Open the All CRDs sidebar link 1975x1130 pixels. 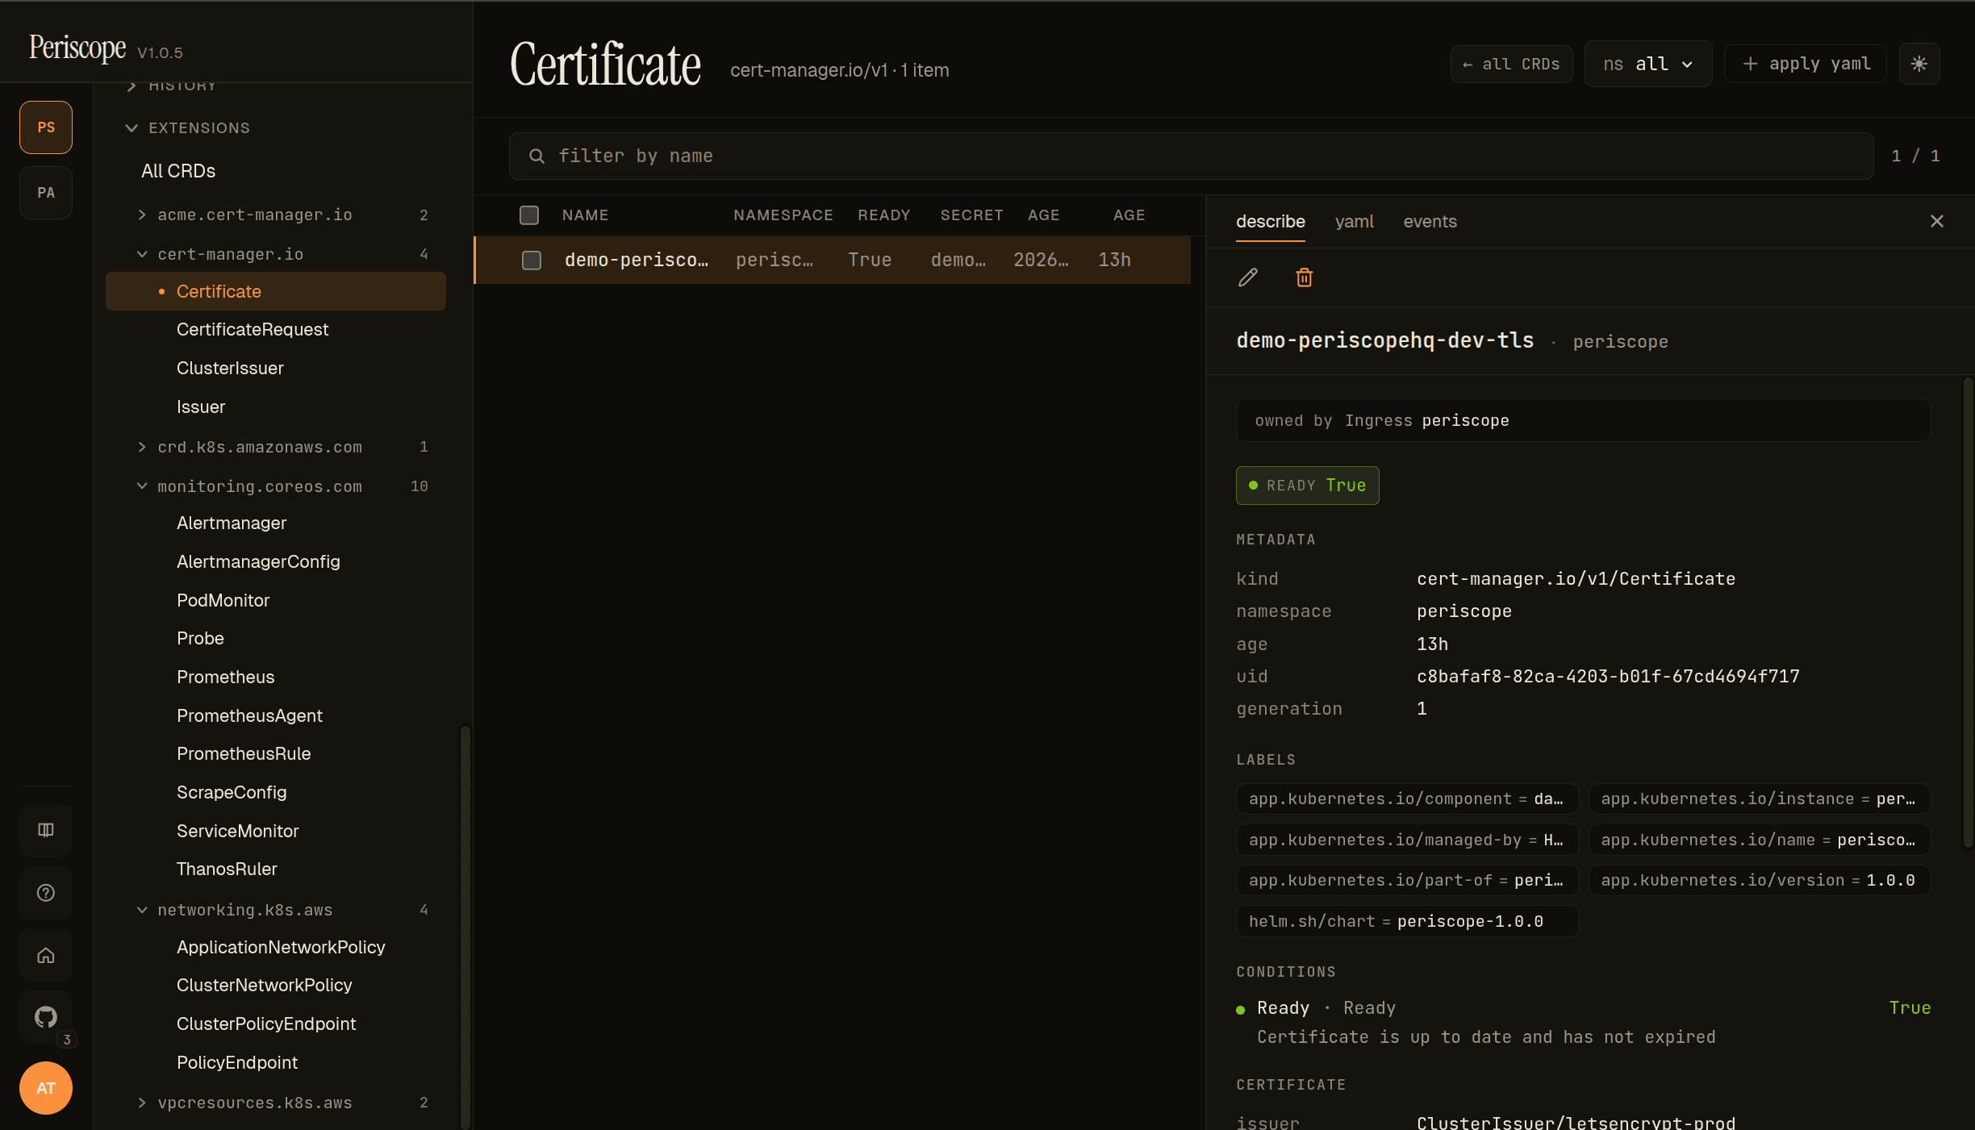point(178,171)
